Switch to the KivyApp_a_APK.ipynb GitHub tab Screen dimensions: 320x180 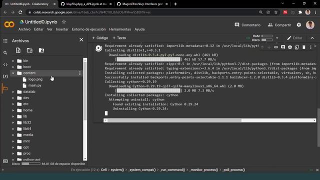86,4
